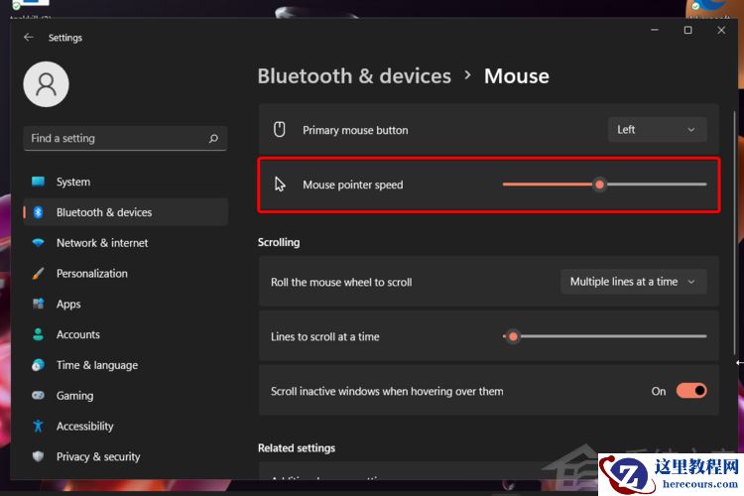The image size is (744, 496).
Task: Click the Time & language globe icon
Action: [x=38, y=365]
